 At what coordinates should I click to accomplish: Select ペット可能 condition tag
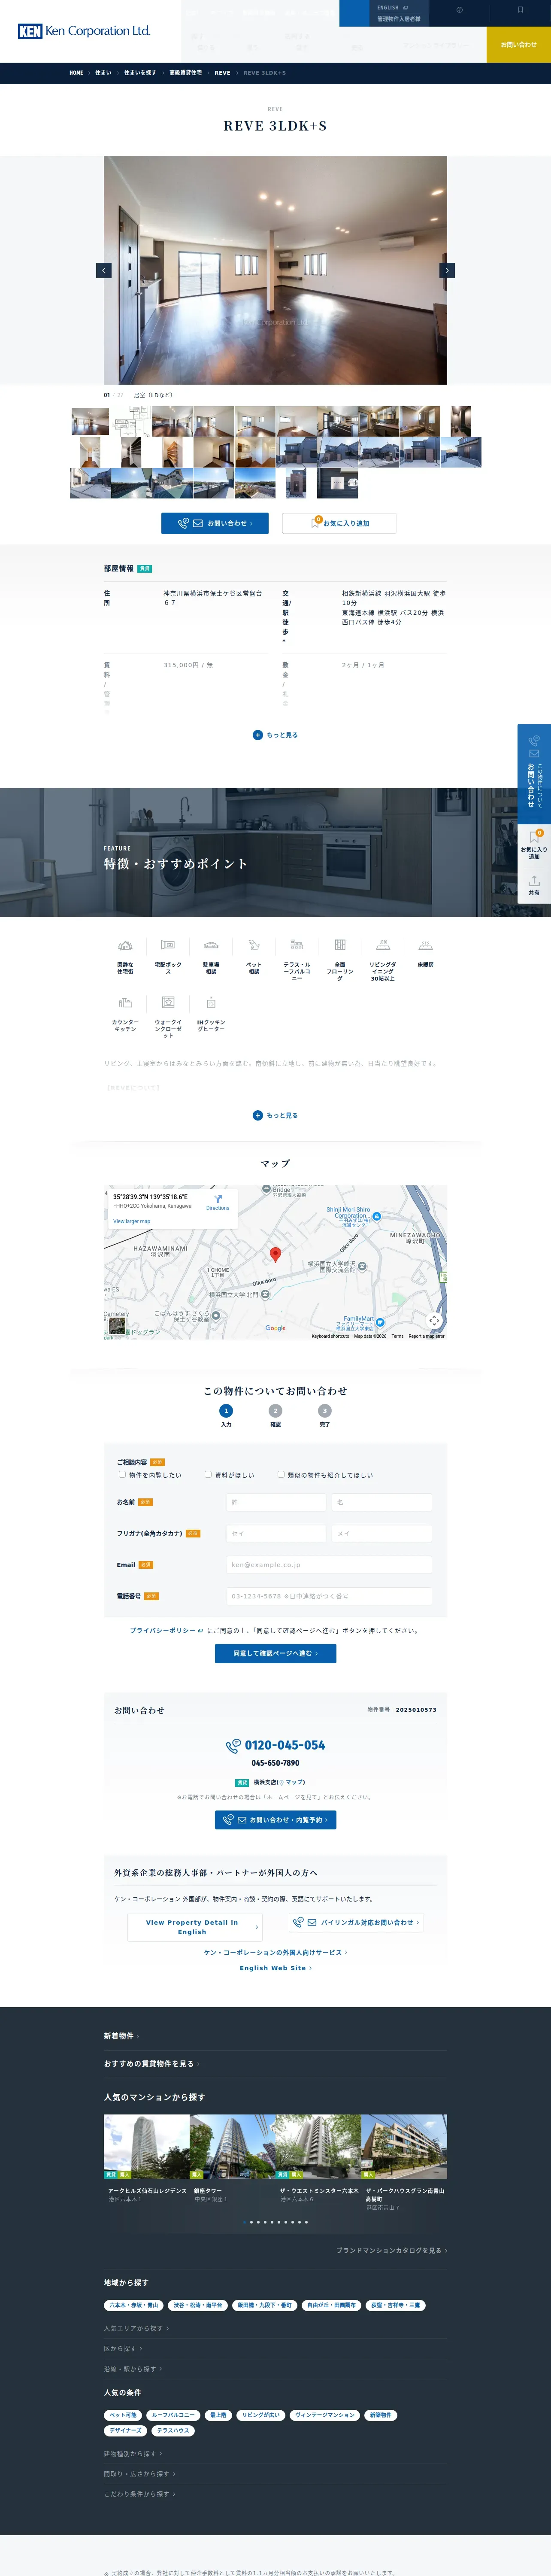123,2415
